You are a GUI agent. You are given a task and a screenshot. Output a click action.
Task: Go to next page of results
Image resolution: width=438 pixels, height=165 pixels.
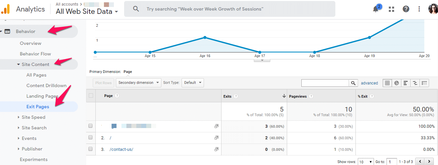tap(428, 161)
